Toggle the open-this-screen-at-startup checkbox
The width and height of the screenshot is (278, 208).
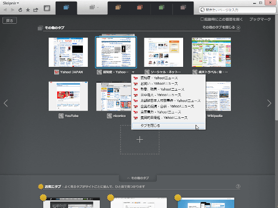(202, 19)
